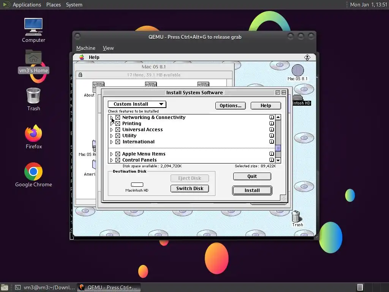Click the Apple menu icon
389x292 pixels.
[82, 57]
